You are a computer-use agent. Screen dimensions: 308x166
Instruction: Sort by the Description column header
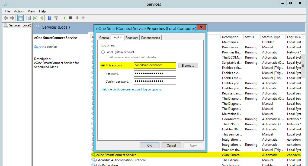(x=232, y=37)
